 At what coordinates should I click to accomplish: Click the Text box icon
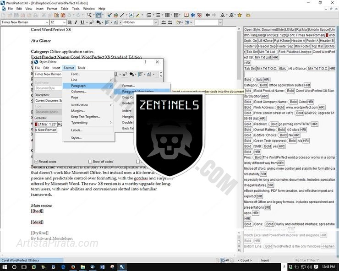tap(131, 15)
